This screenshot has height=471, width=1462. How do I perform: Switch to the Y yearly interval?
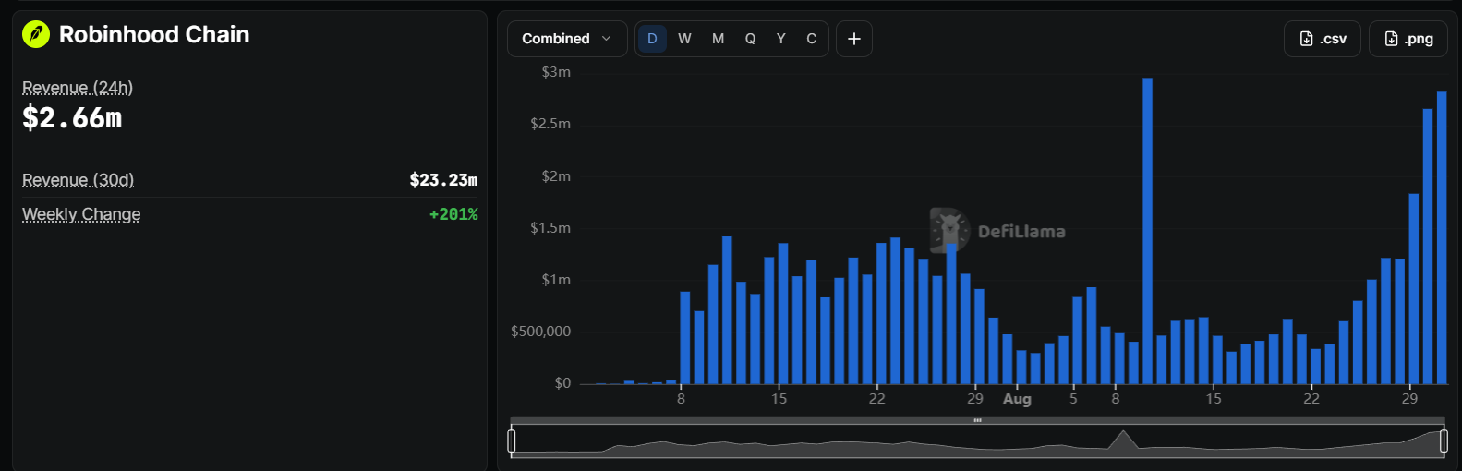[781, 39]
